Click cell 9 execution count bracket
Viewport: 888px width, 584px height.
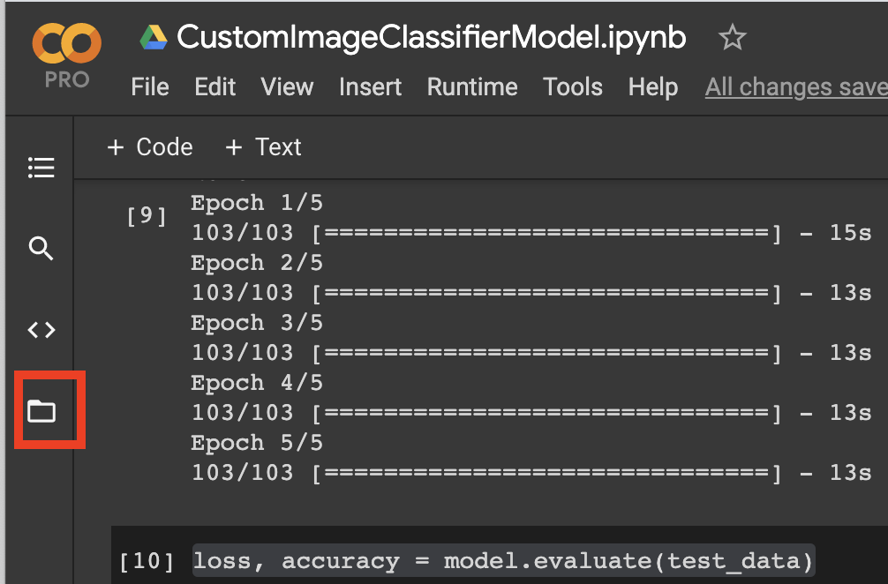[147, 216]
